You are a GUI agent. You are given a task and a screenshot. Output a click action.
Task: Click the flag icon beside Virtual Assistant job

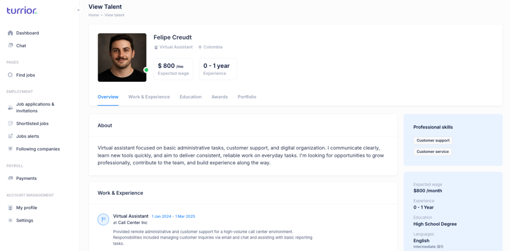[104, 219]
